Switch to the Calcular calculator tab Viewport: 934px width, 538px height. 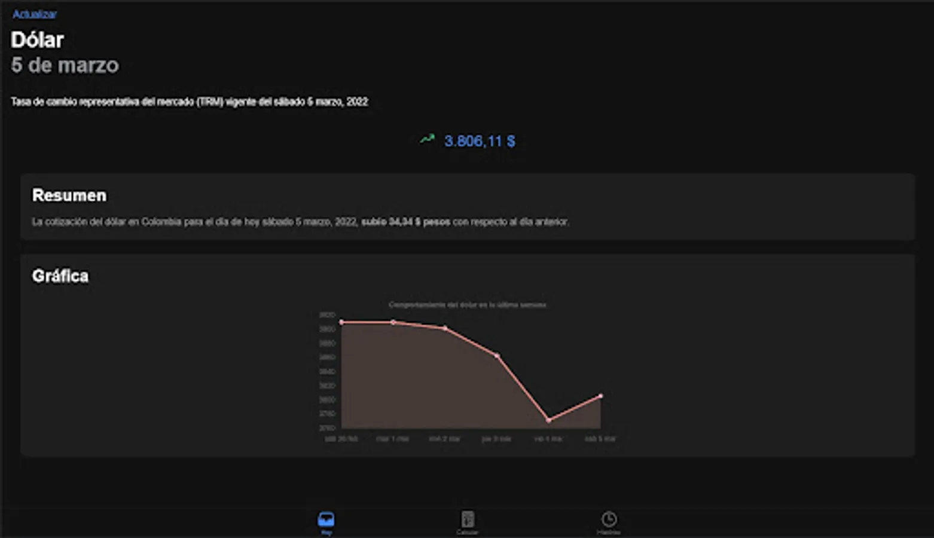point(468,522)
